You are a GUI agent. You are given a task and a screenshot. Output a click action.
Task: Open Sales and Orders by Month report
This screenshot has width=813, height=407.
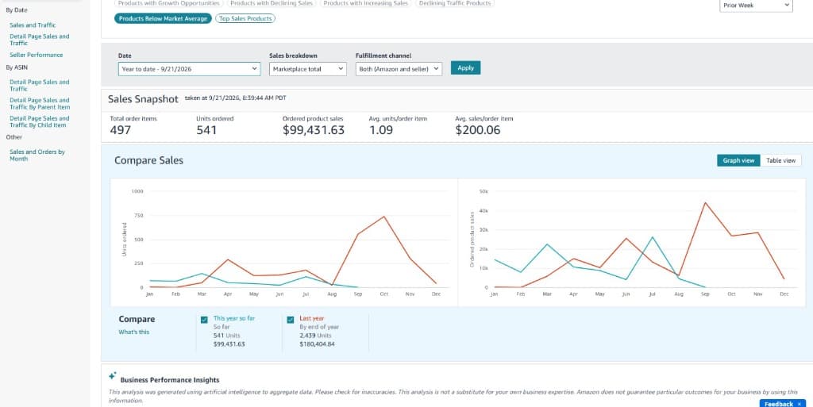[x=37, y=156]
